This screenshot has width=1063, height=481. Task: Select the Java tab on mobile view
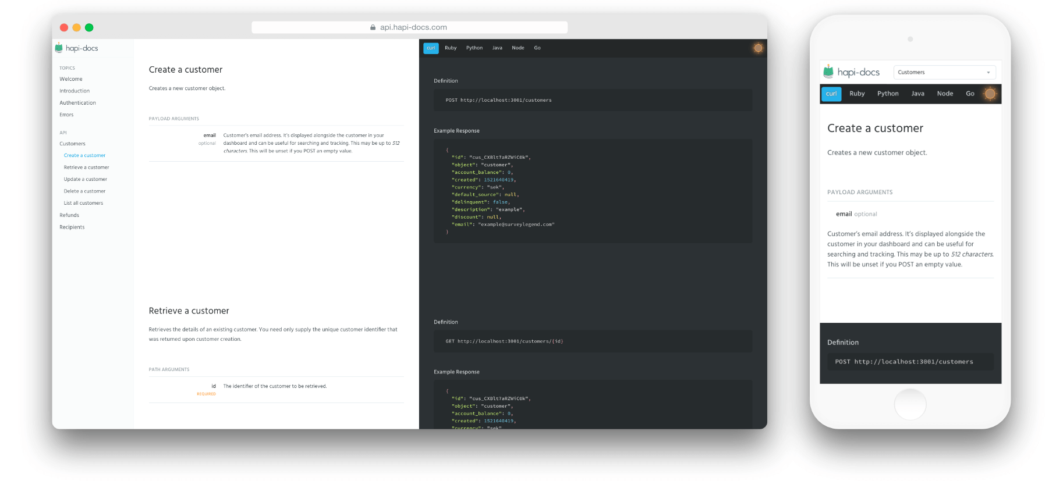coord(917,94)
